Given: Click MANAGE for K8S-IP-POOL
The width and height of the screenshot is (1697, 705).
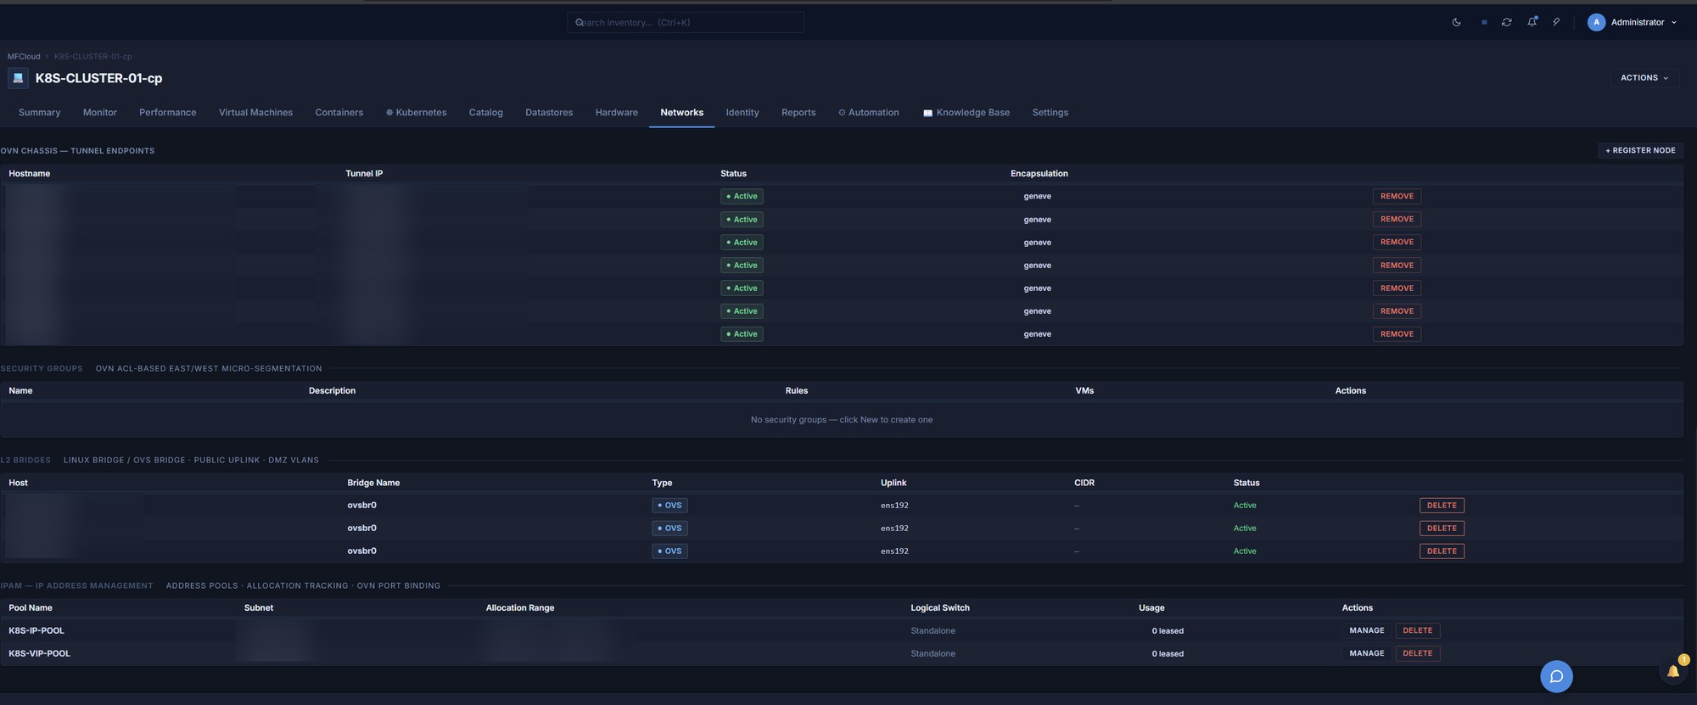Looking at the screenshot, I should [x=1366, y=631].
